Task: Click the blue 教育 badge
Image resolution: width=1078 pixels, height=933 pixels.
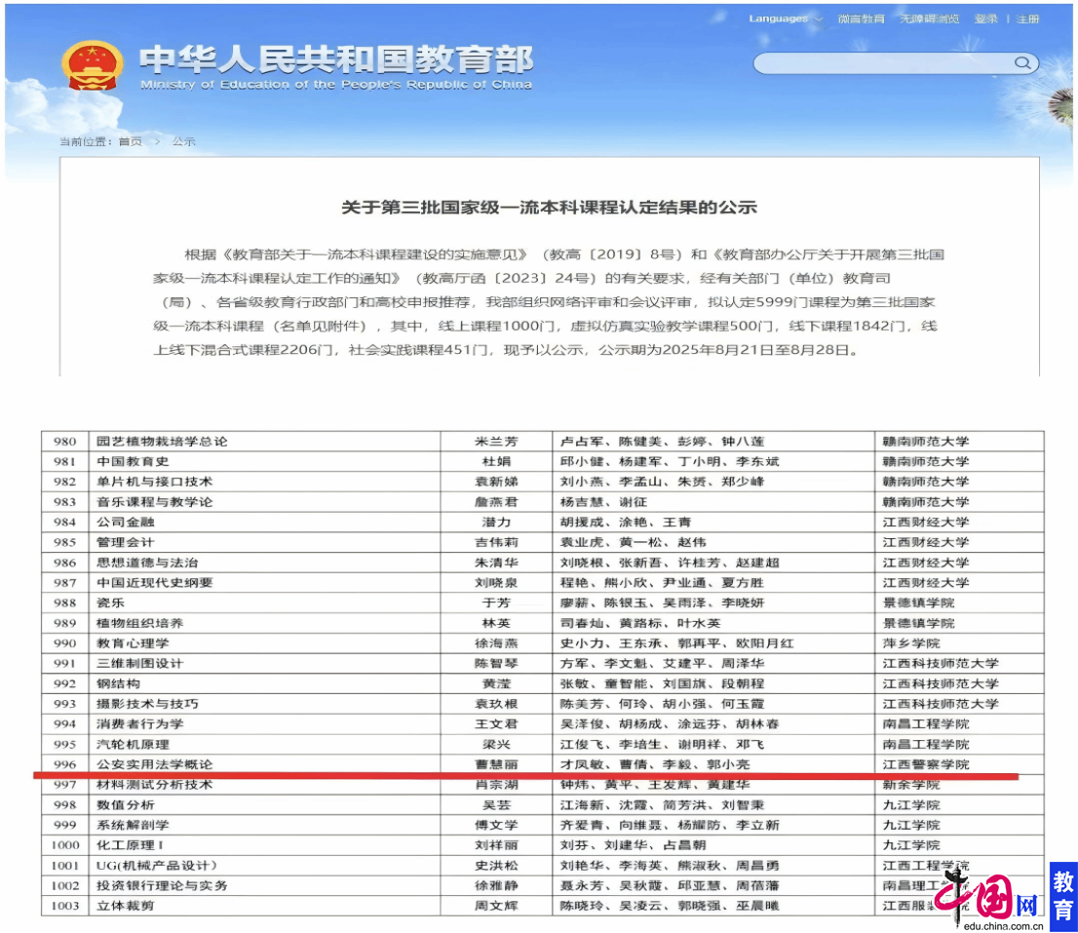Action: coord(1062,895)
